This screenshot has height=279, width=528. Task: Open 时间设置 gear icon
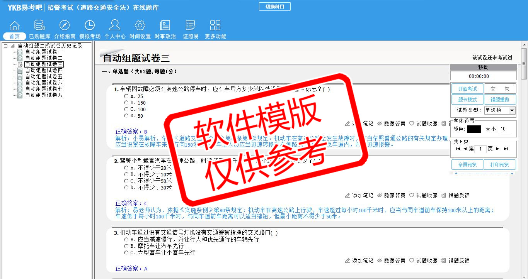point(140,26)
